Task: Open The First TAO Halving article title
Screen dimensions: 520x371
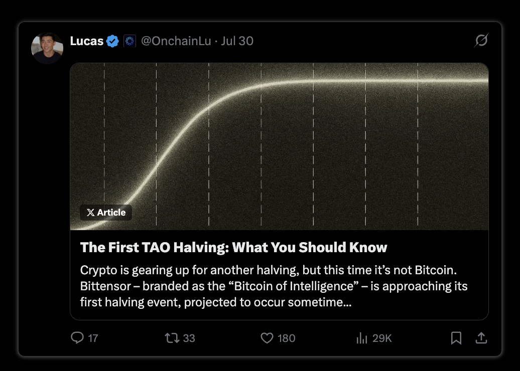Action: tap(233, 248)
